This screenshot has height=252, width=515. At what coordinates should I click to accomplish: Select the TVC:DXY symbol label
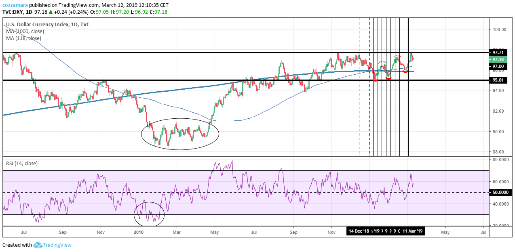coord(13,12)
